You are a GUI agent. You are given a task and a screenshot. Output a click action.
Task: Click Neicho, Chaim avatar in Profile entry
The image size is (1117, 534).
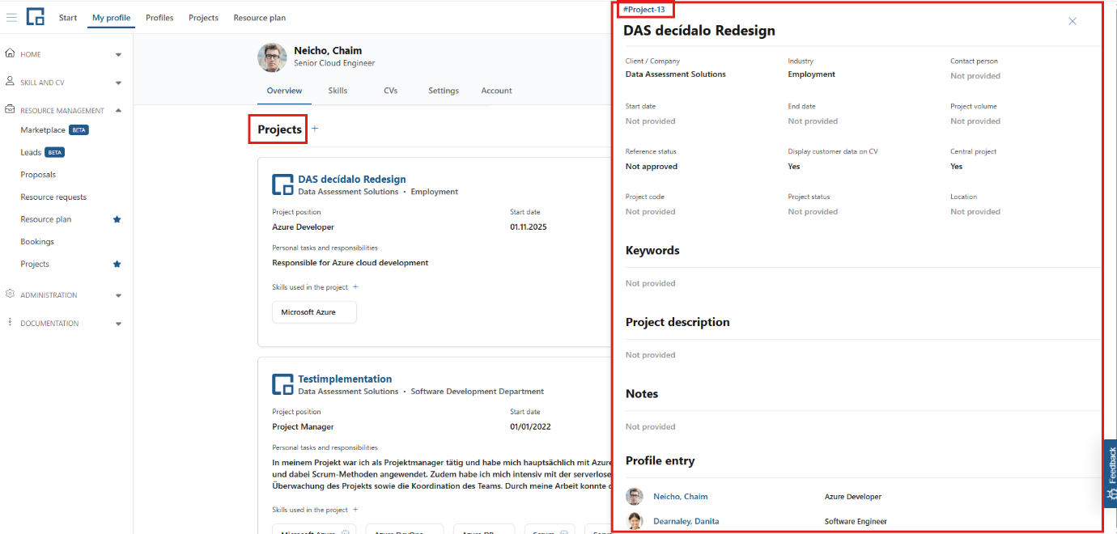coord(635,496)
